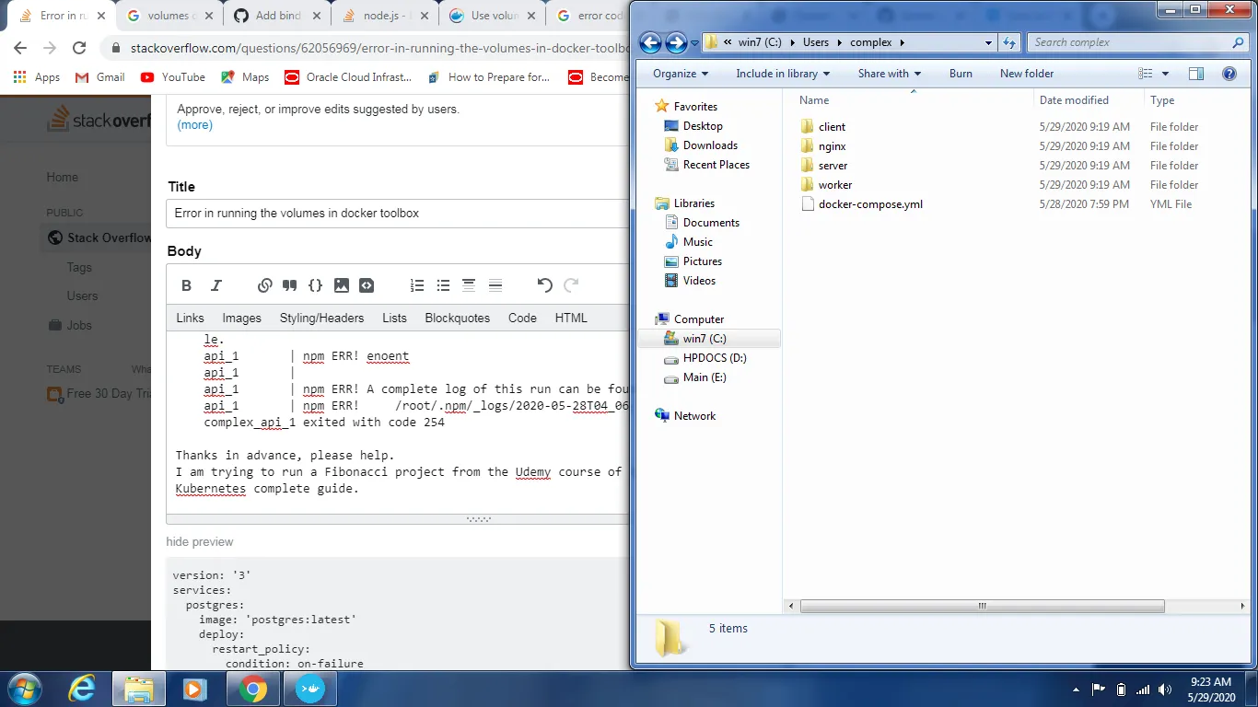The height and width of the screenshot is (707, 1258).
Task: Insert a horizontal rule in the editor
Action: [x=495, y=285]
